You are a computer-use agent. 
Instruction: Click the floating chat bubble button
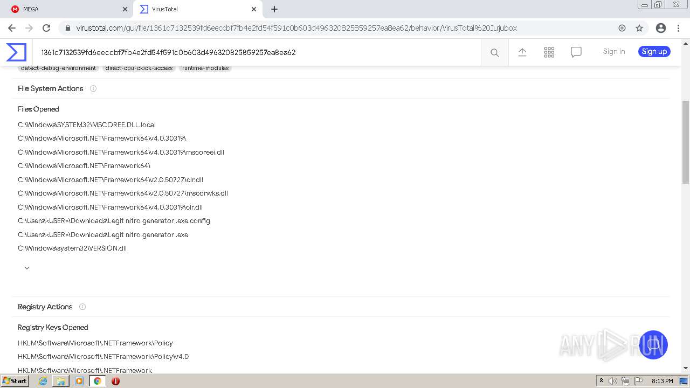(x=653, y=345)
